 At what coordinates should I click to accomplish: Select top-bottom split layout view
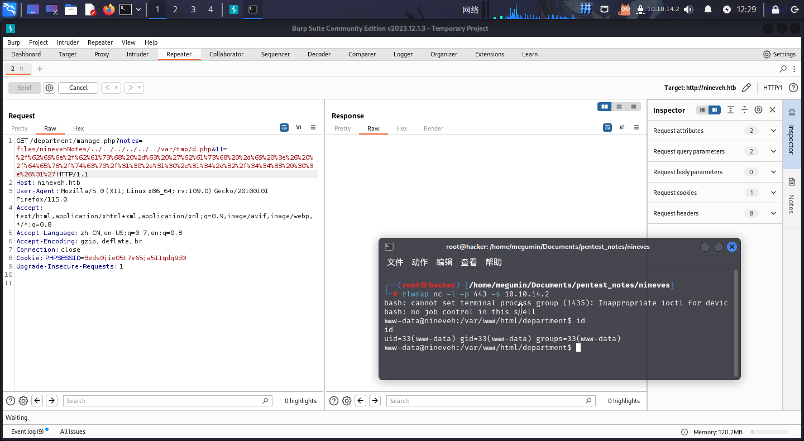619,107
